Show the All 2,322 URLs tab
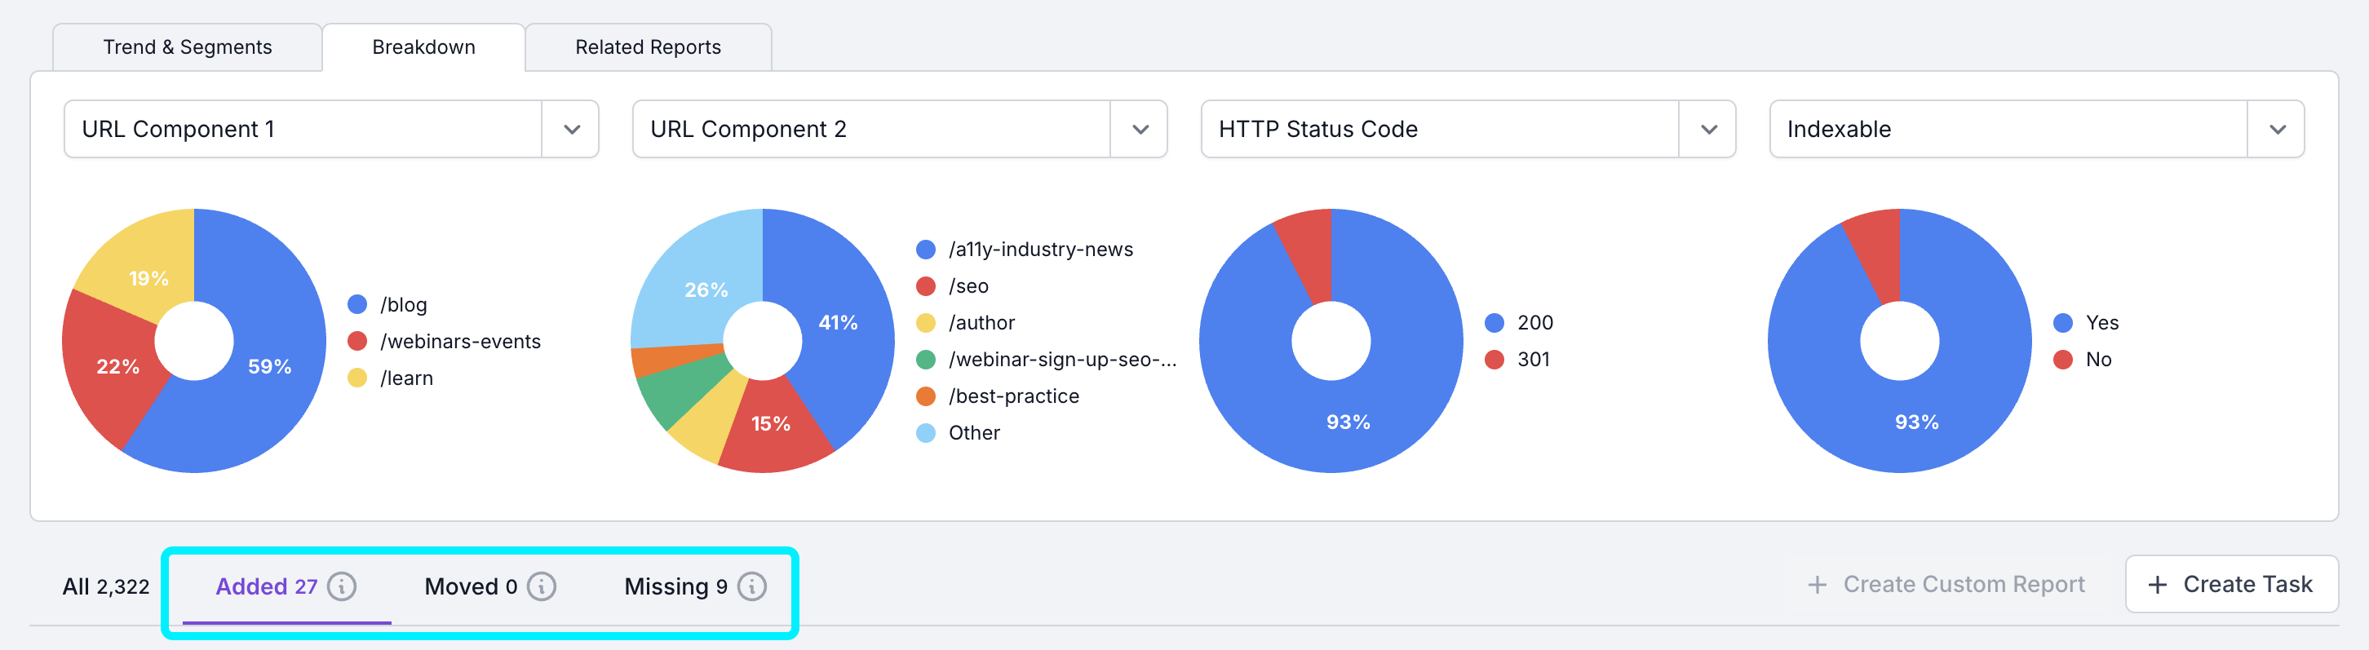The height and width of the screenshot is (650, 2369). (x=106, y=586)
